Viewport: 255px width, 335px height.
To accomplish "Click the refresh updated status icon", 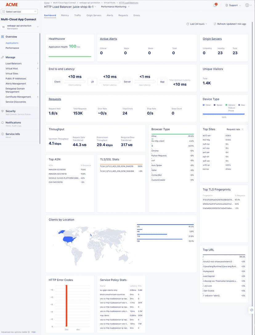I will pyautogui.click(x=215, y=24).
